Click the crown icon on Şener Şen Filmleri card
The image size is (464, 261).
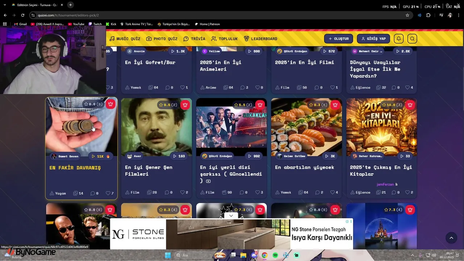point(185,105)
